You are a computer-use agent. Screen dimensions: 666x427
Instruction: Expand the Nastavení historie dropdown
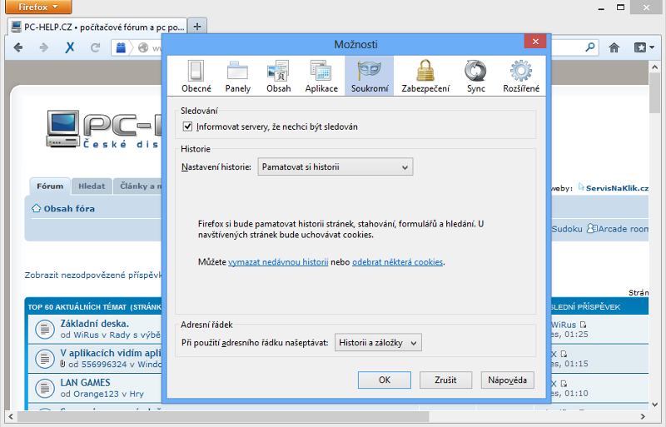pyautogui.click(x=335, y=167)
